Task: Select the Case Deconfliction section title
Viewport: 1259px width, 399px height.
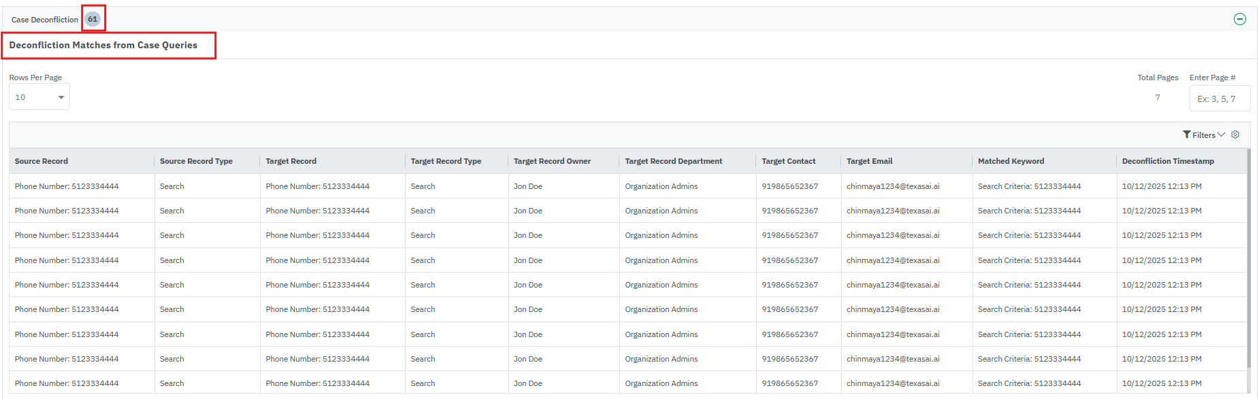Action: pyautogui.click(x=45, y=20)
